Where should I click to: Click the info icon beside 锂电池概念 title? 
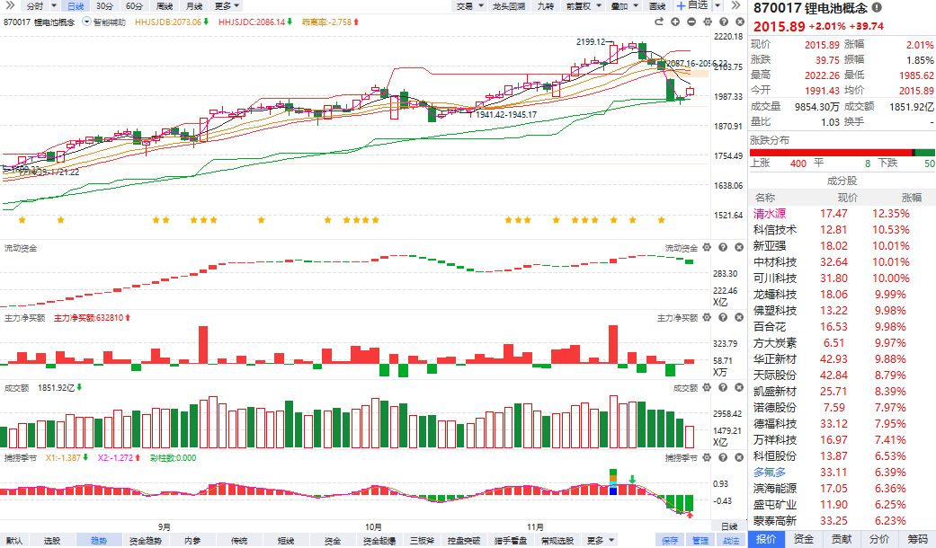click(x=877, y=8)
